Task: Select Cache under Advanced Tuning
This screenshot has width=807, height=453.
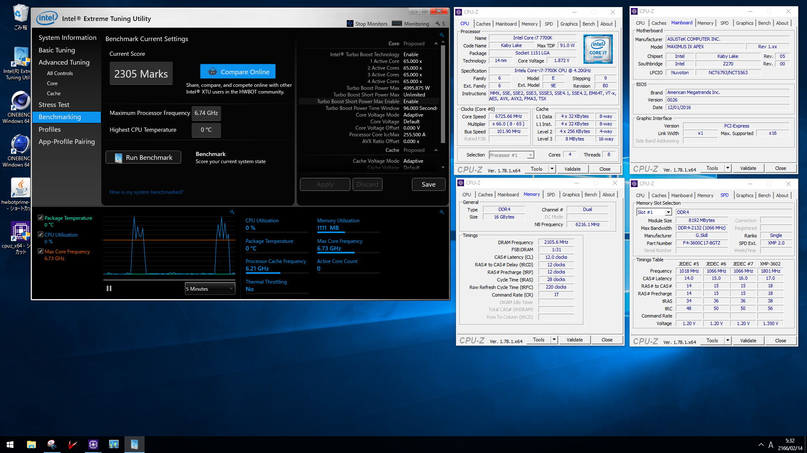Action: click(x=54, y=93)
